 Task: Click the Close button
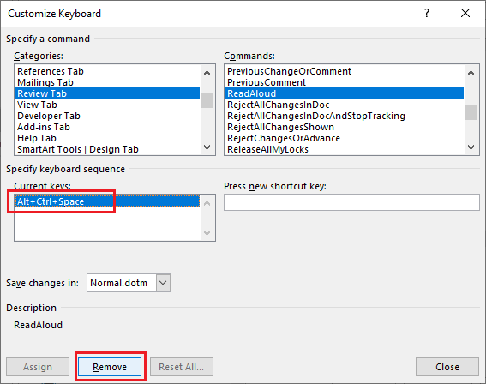[x=447, y=367]
